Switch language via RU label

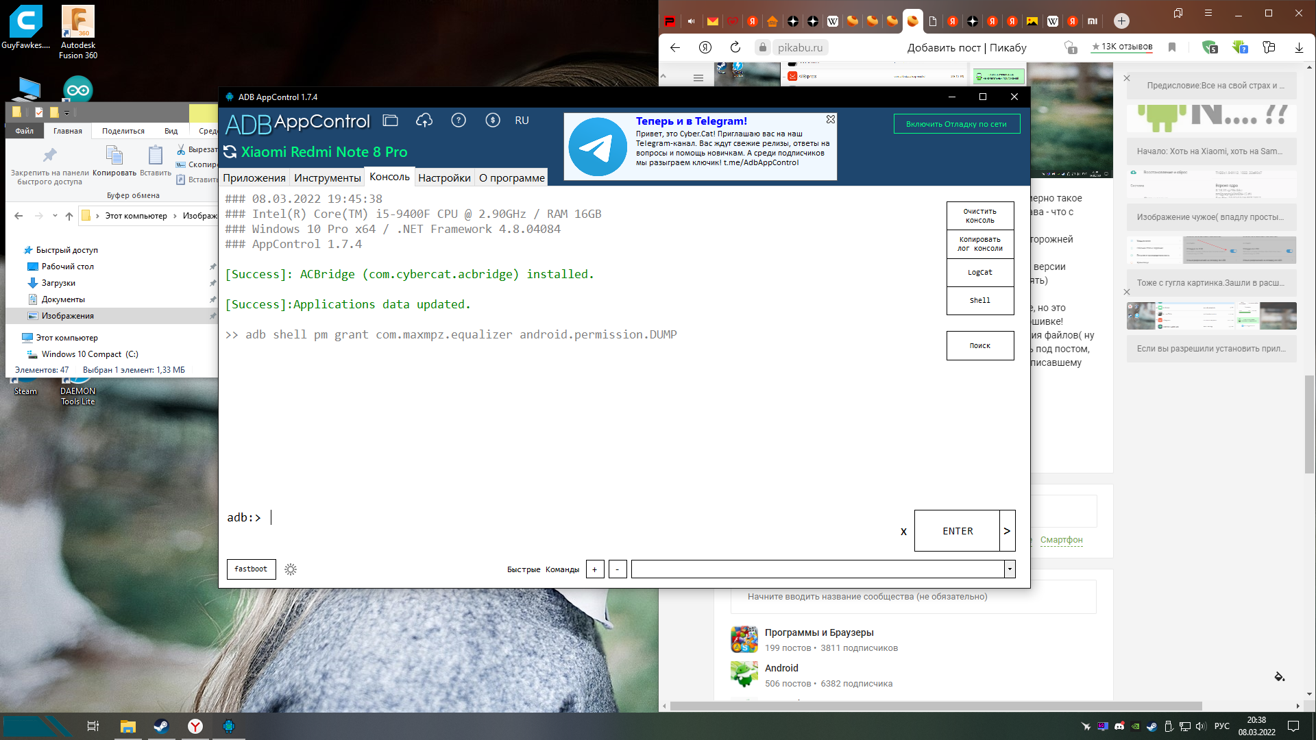[x=522, y=121]
